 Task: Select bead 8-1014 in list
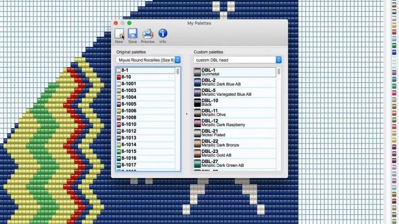[x=145, y=145]
